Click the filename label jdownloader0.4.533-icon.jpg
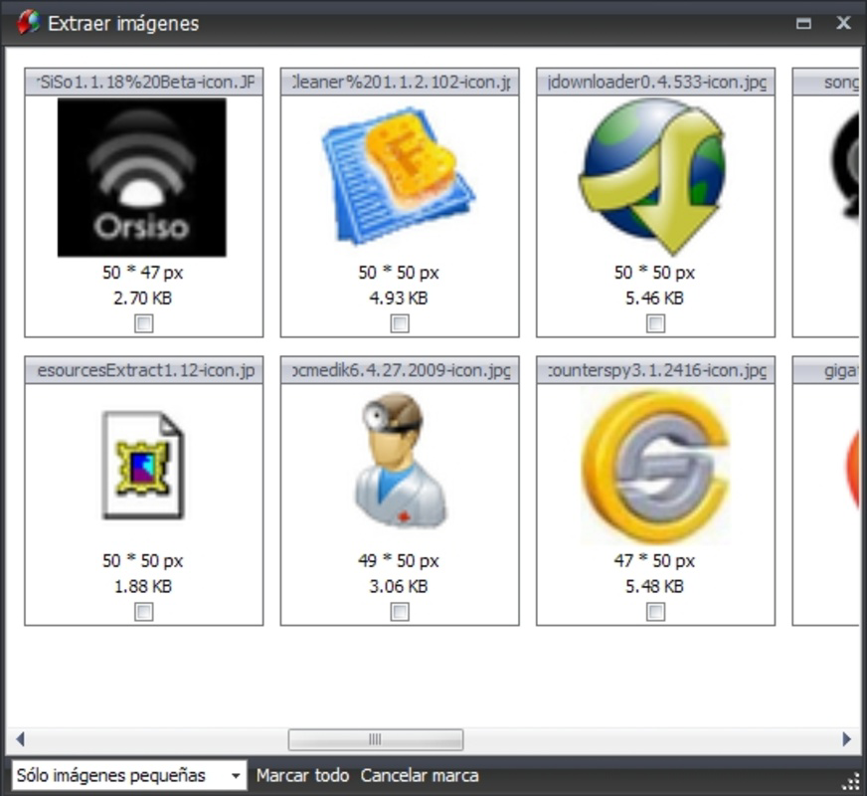 click(x=655, y=82)
